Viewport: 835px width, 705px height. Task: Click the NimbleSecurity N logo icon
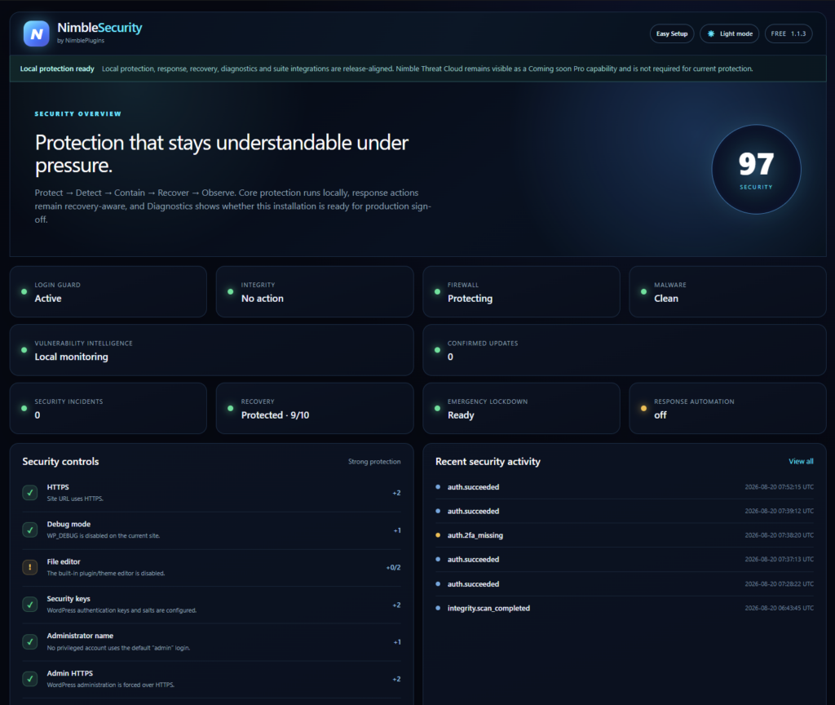click(x=36, y=33)
